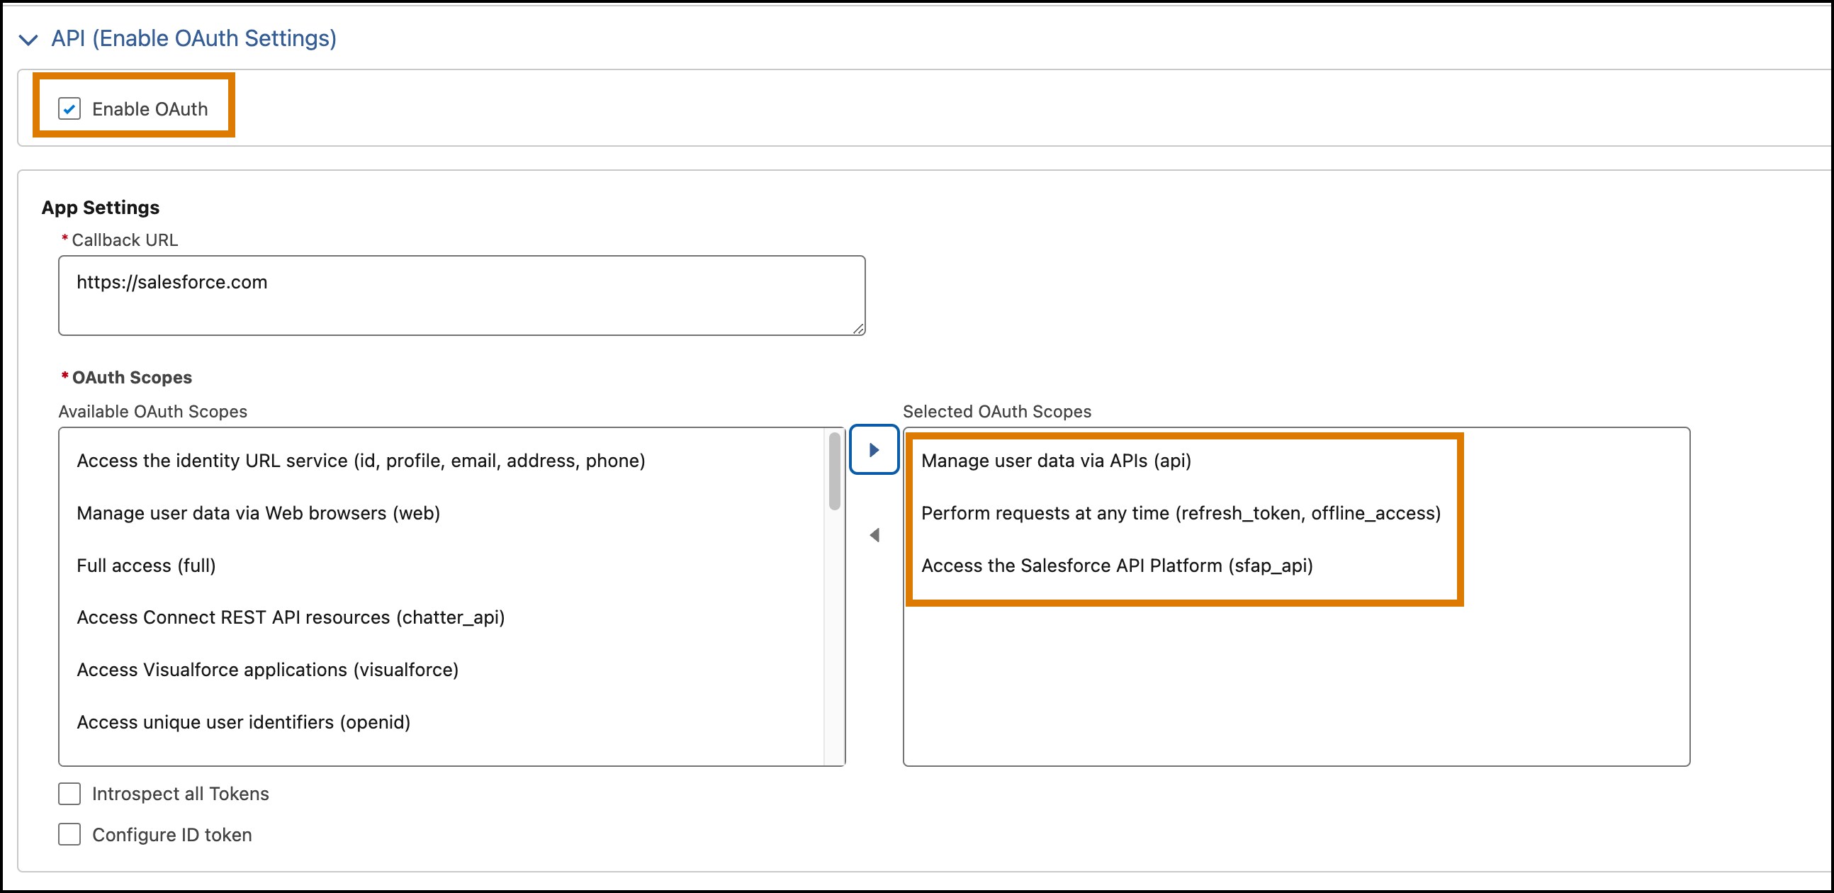Click the API (Enable OAuth Settings) header text

point(193,38)
